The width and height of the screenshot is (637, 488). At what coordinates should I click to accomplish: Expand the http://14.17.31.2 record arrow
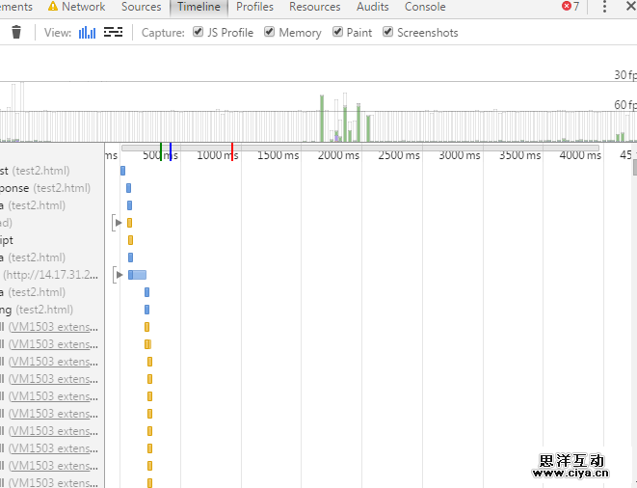pyautogui.click(x=119, y=275)
